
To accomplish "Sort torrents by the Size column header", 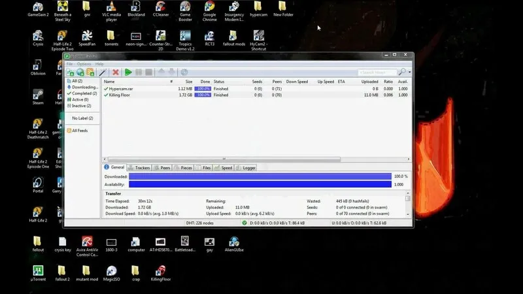I will point(188,82).
